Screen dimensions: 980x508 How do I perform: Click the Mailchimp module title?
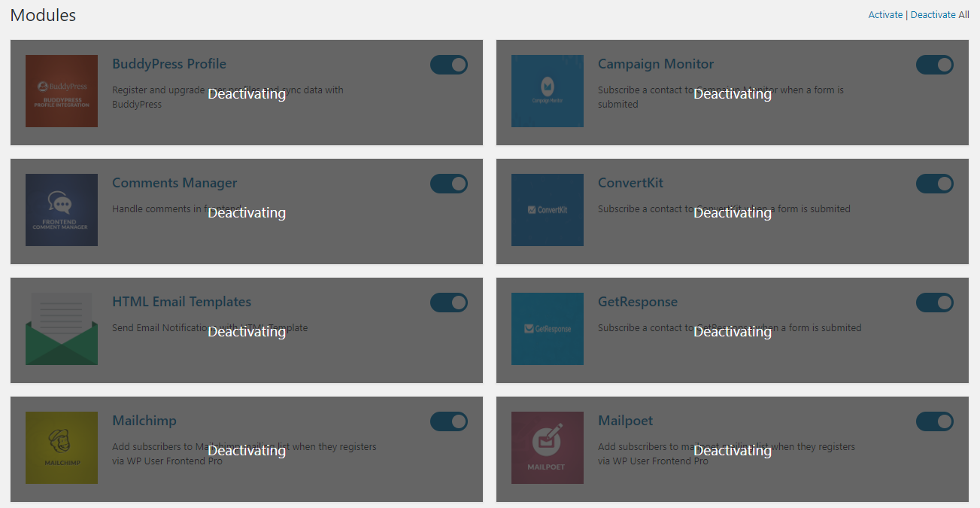(x=144, y=421)
